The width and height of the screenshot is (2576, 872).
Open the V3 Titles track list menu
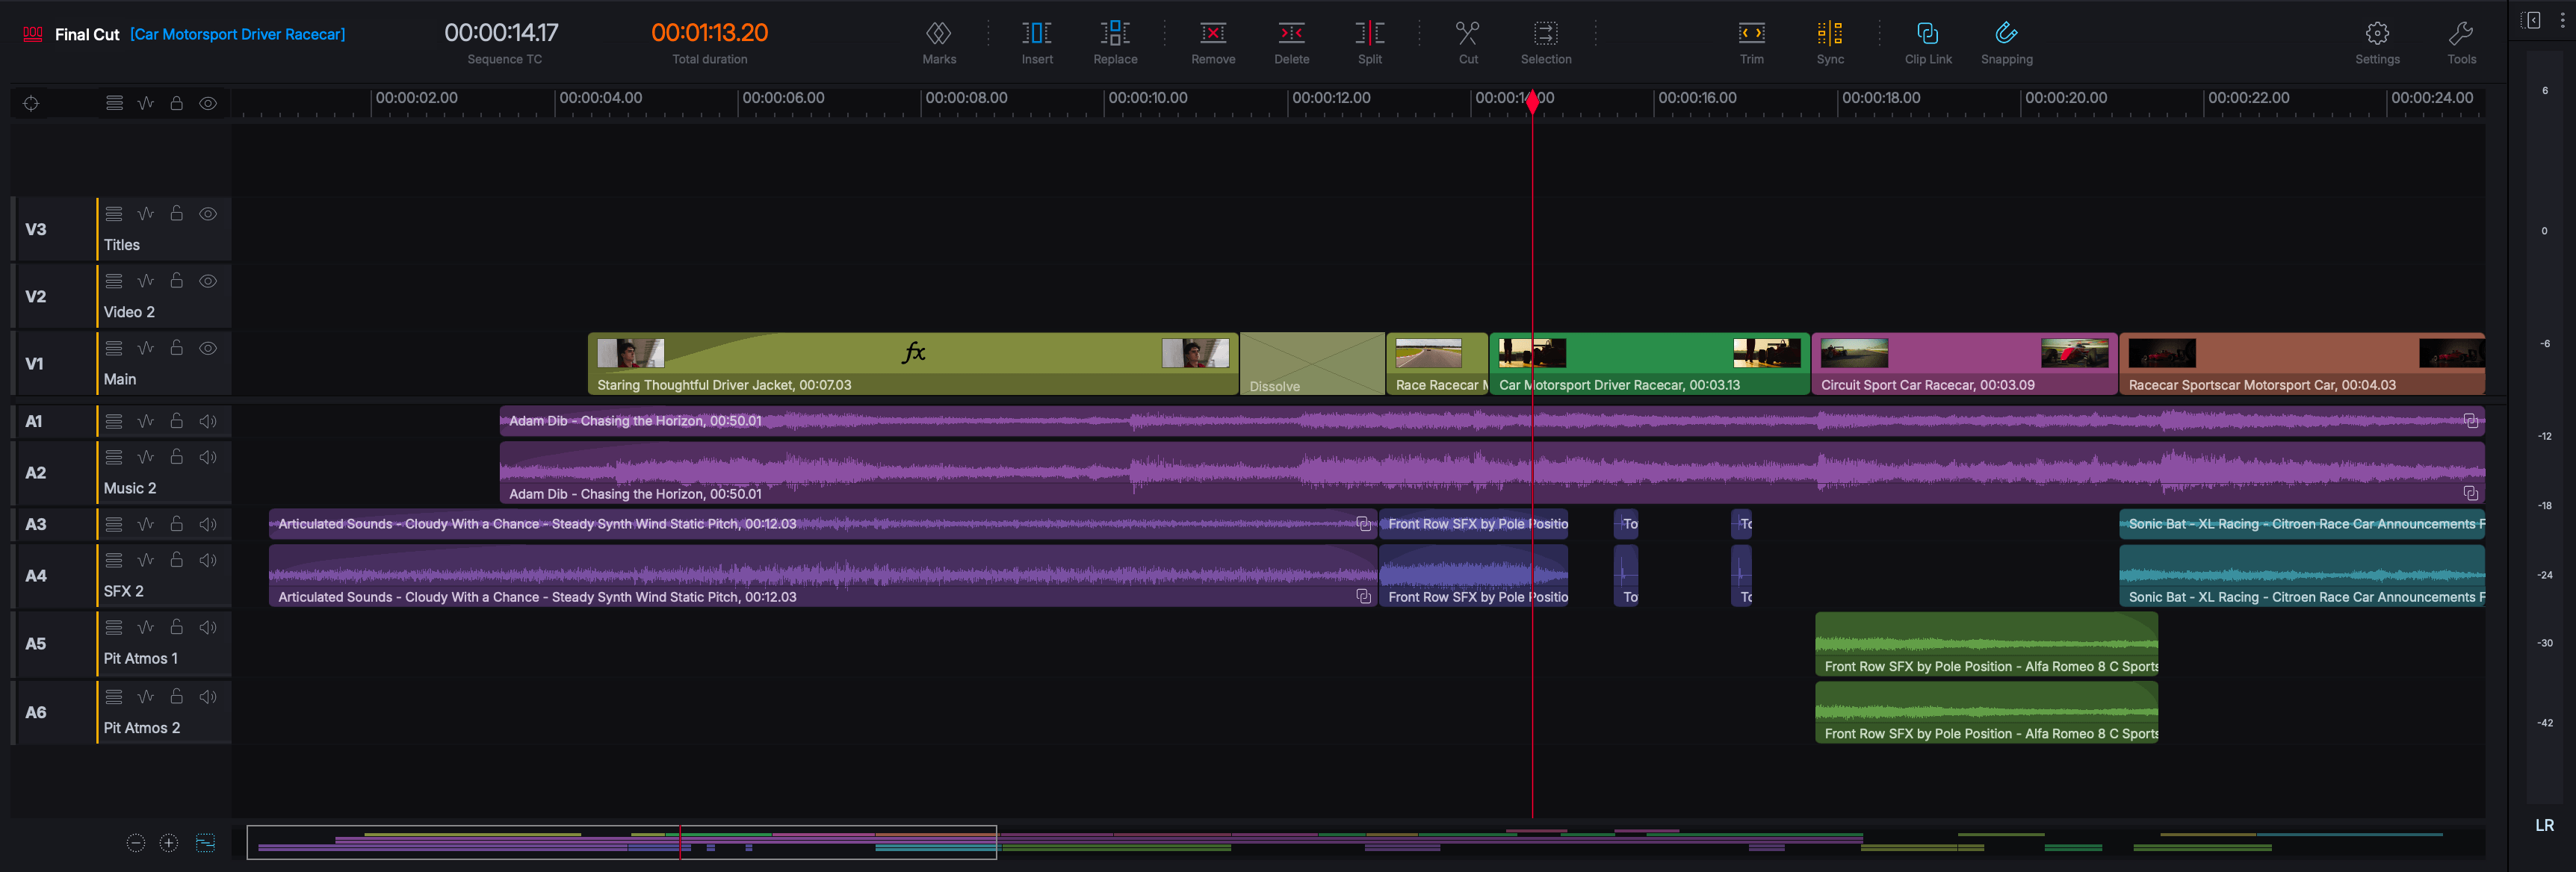tap(114, 214)
